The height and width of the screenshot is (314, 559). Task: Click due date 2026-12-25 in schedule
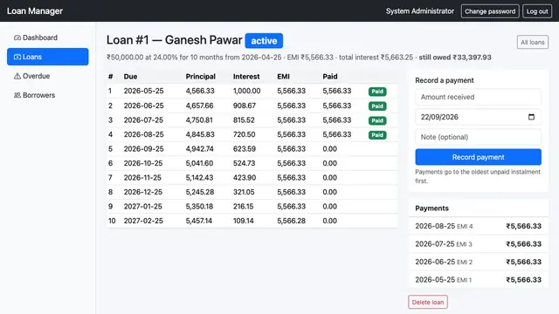[x=143, y=192]
